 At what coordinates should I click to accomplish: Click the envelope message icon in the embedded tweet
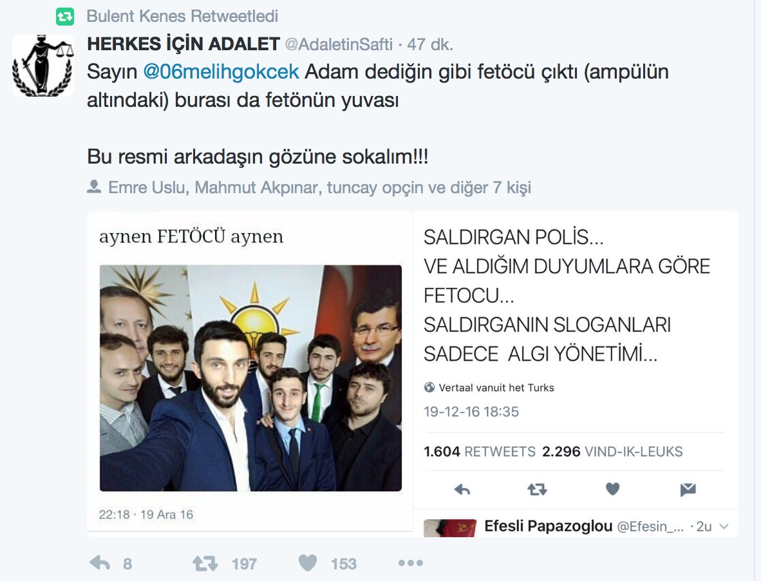(688, 490)
